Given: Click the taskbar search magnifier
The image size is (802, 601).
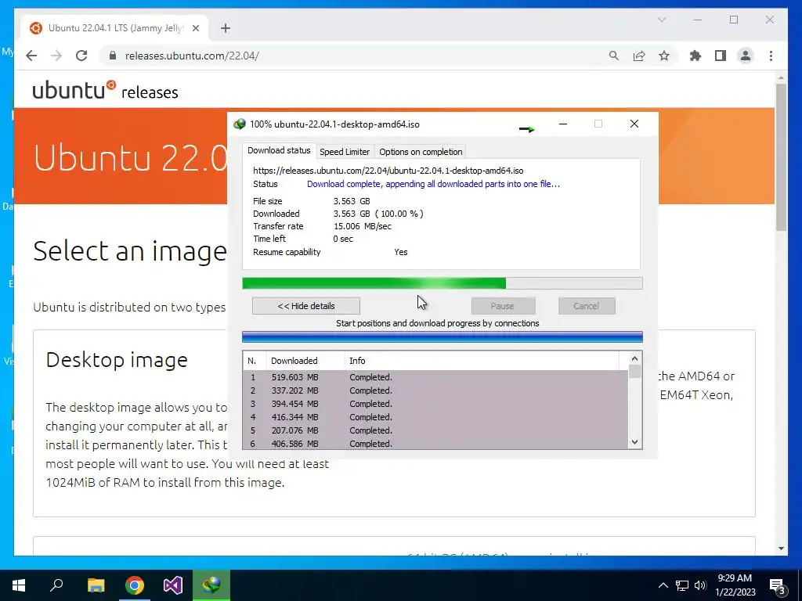Looking at the screenshot, I should coord(56,585).
